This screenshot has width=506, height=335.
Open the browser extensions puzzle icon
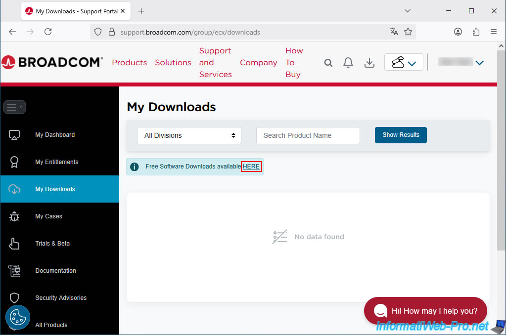point(476,32)
